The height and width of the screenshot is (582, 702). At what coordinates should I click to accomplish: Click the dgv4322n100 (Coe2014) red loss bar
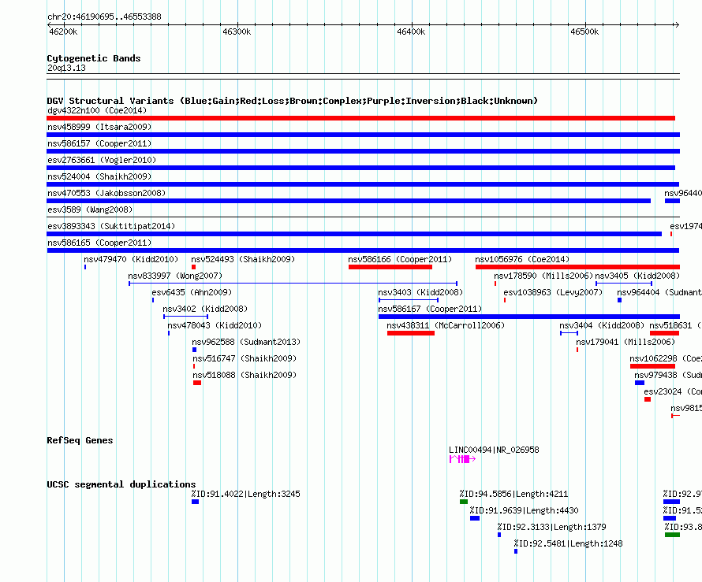[x=360, y=118]
